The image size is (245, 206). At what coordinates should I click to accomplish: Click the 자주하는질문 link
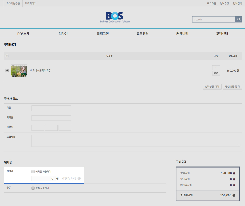[13, 3]
